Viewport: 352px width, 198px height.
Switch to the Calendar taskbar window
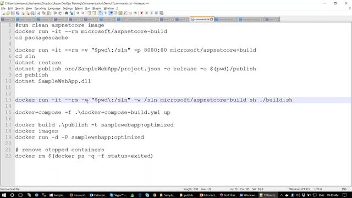click(98, 195)
